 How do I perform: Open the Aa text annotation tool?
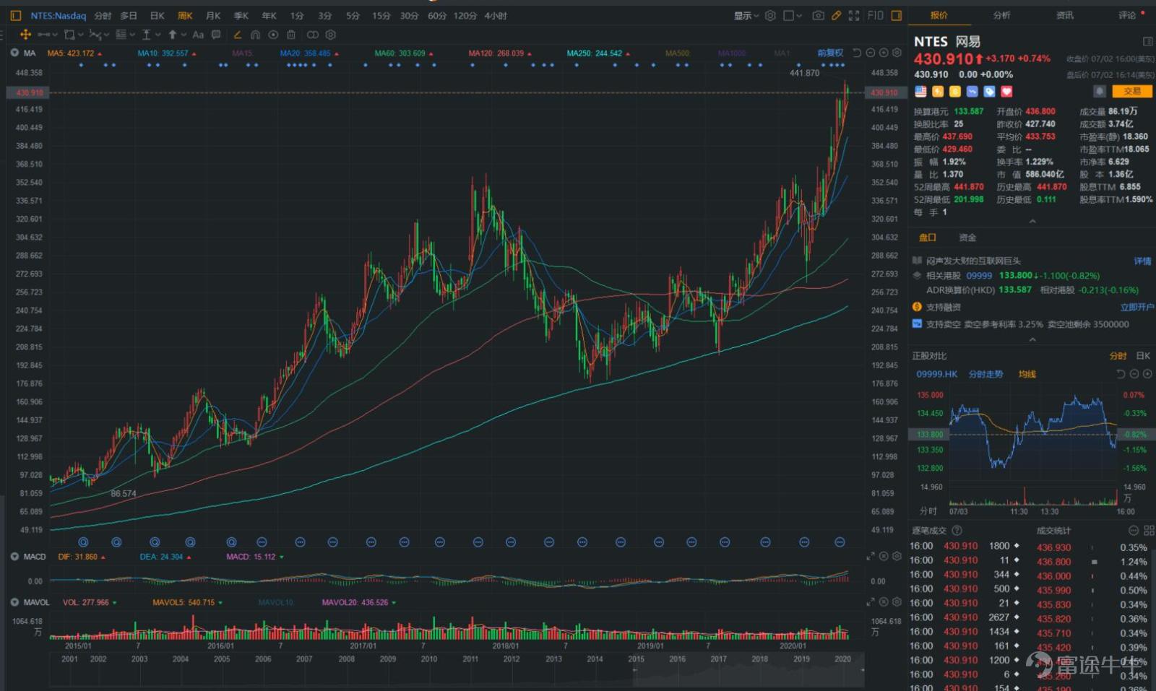[198, 34]
